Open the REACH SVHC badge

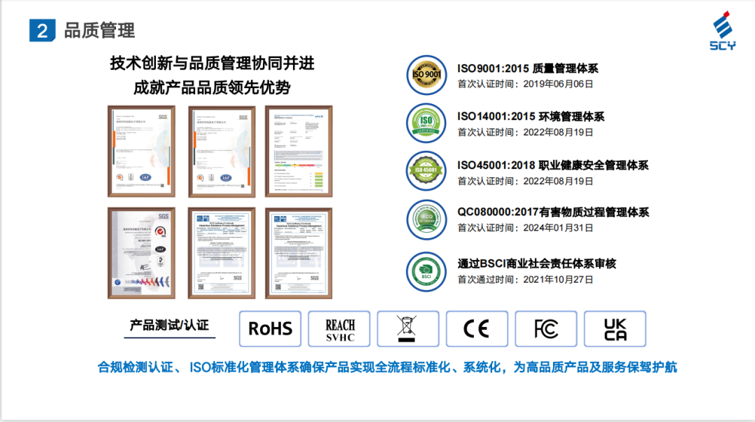pyautogui.click(x=340, y=328)
